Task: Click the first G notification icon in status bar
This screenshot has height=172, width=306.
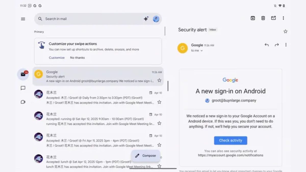Action: tap(35, 6)
